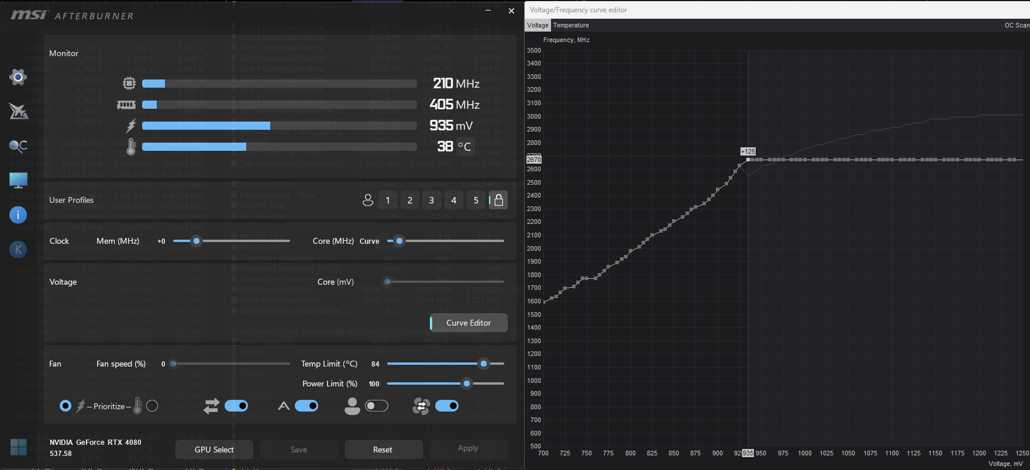
Task: Toggle the sync settings switch
Action: [x=236, y=406]
